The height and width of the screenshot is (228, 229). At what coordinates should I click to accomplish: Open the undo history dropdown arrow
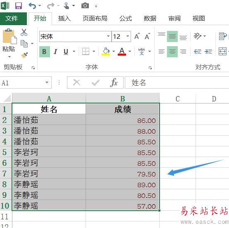[40, 6]
